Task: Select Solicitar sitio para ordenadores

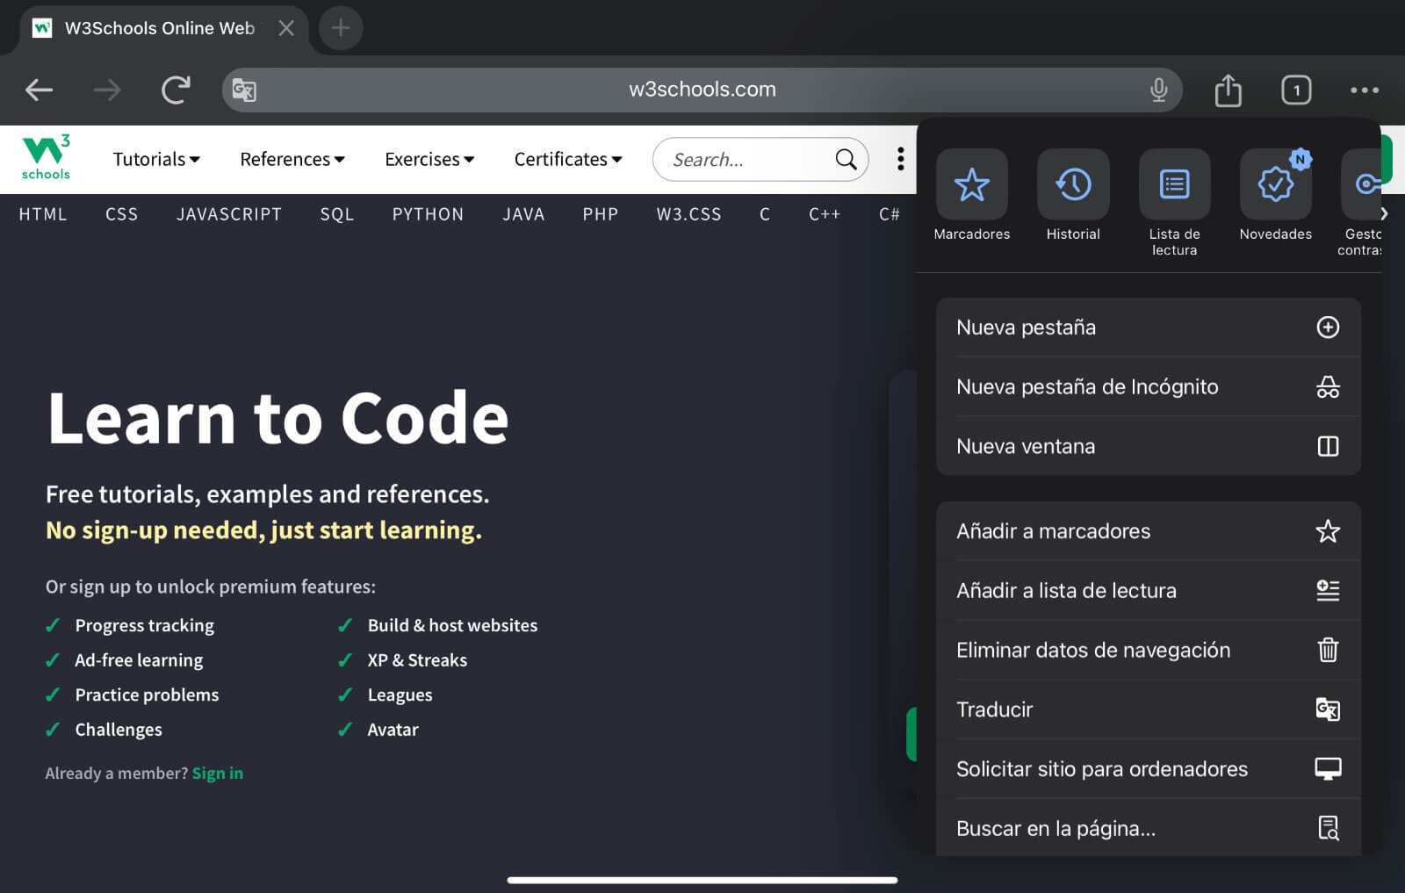Action: [x=1149, y=769]
